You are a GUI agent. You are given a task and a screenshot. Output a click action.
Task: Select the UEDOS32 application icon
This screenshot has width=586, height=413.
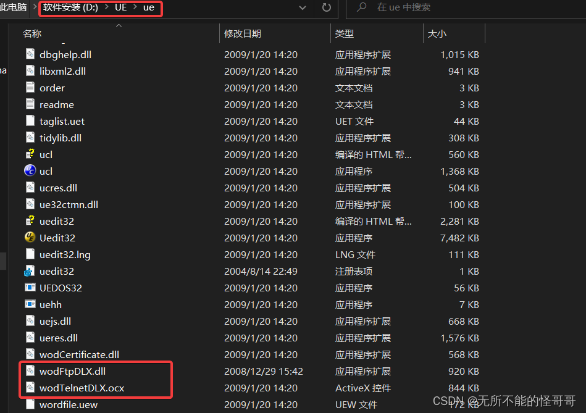point(30,288)
